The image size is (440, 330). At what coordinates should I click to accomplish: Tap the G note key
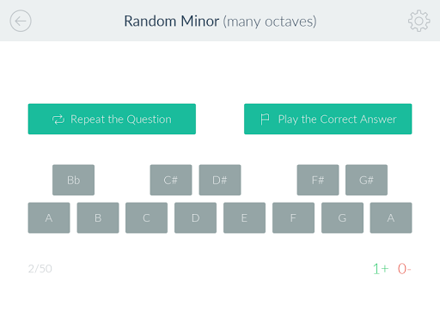(342, 217)
